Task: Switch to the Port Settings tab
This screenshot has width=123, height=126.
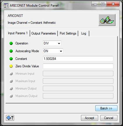Action: [x=68, y=34]
